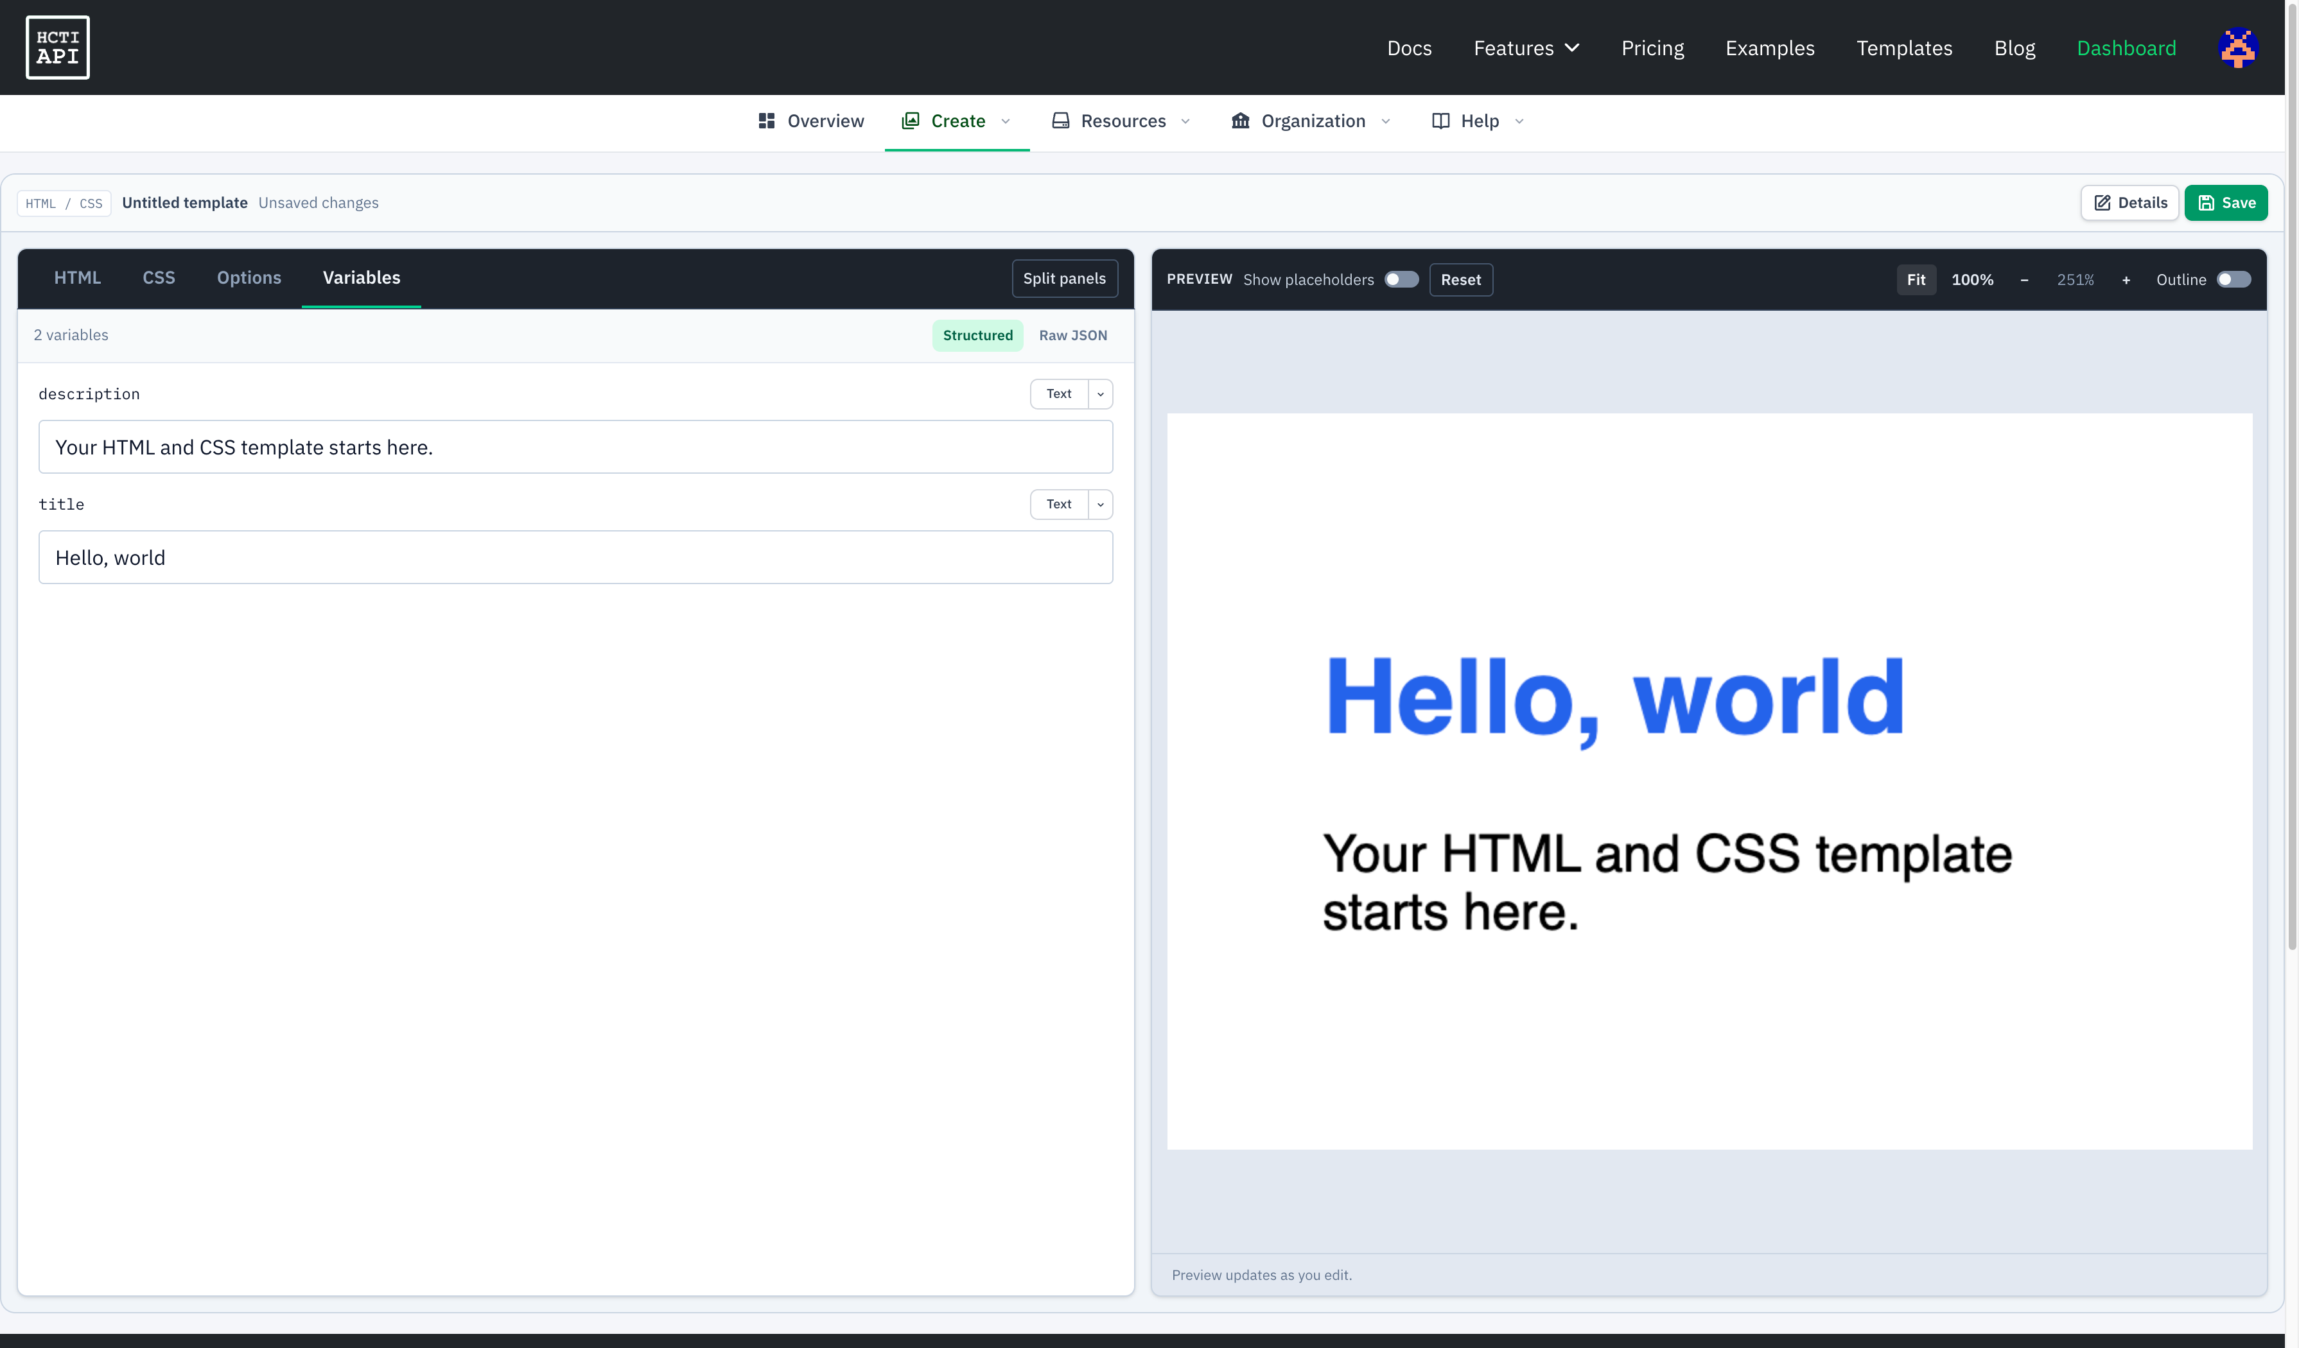Expand the Resources menu chevron
Screen dimensions: 2299x1348
click(1185, 121)
